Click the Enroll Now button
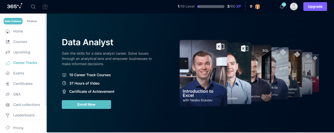Image resolution: width=334 pixels, height=133 pixels. [x=86, y=105]
